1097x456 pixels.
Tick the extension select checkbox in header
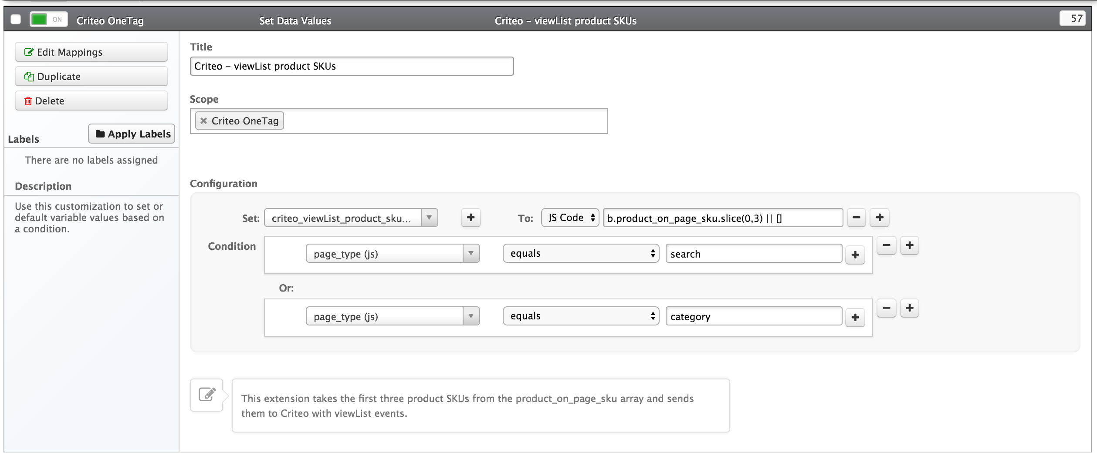coord(16,20)
